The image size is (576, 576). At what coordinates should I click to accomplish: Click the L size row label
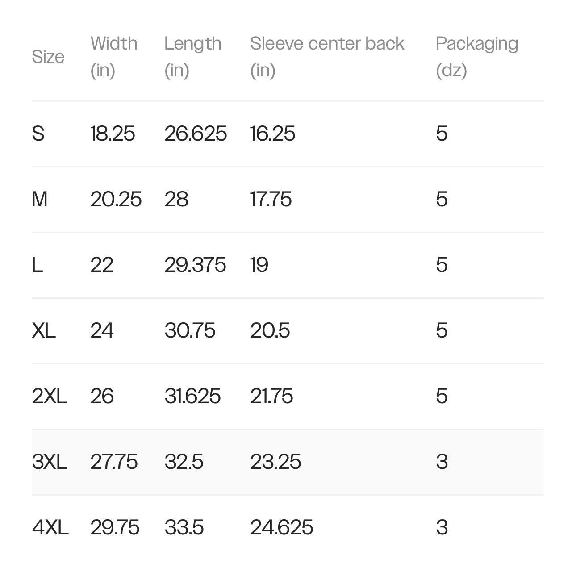click(38, 265)
